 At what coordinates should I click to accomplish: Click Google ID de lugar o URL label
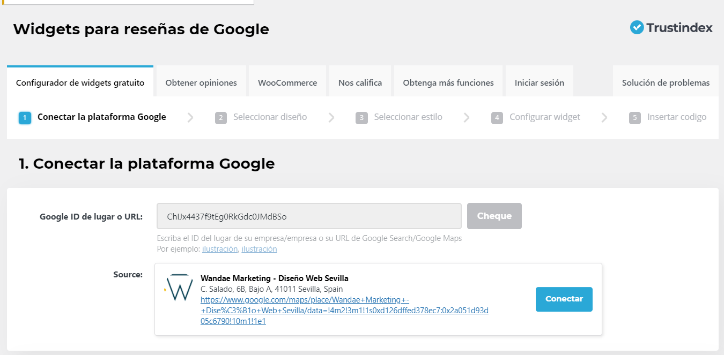click(91, 217)
